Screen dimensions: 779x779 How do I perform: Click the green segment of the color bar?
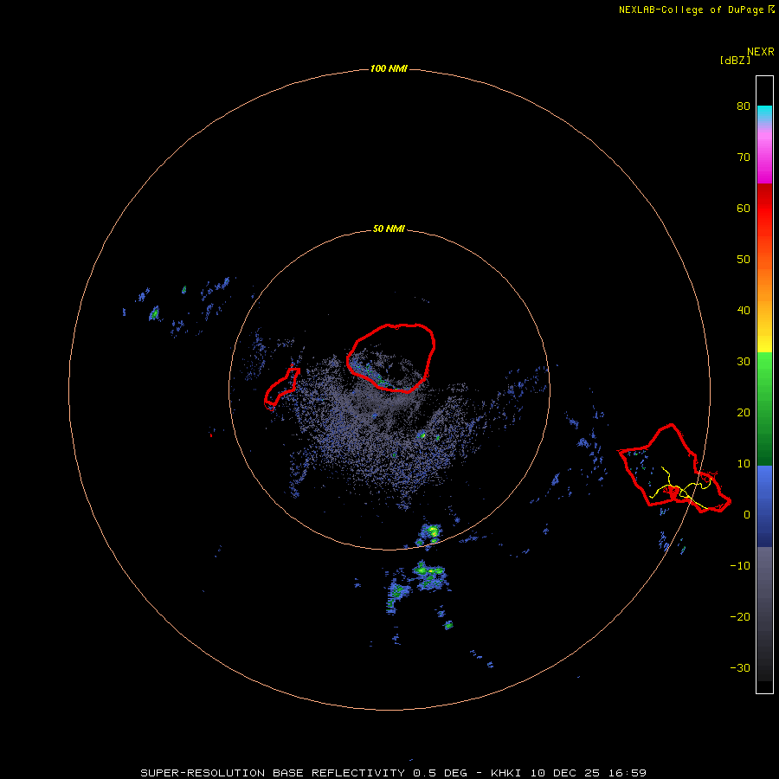pos(764,409)
